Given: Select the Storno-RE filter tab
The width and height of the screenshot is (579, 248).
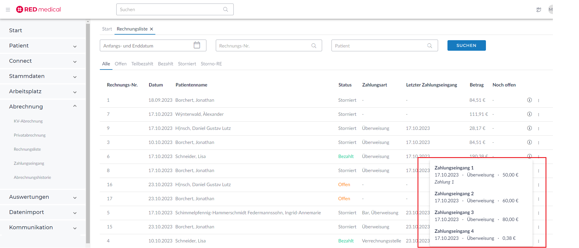Looking at the screenshot, I should pos(211,64).
